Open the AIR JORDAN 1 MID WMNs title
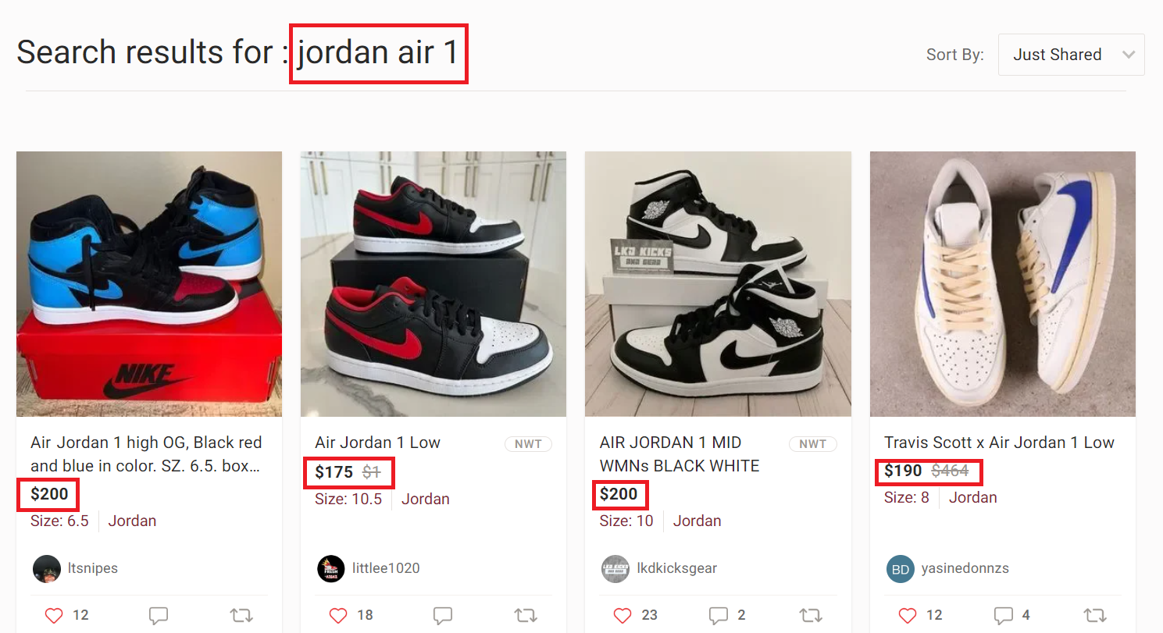 tap(680, 454)
